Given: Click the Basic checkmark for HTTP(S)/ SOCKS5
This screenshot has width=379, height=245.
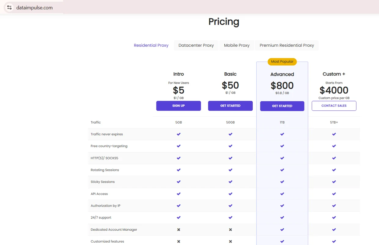Looking at the screenshot, I should 230,158.
